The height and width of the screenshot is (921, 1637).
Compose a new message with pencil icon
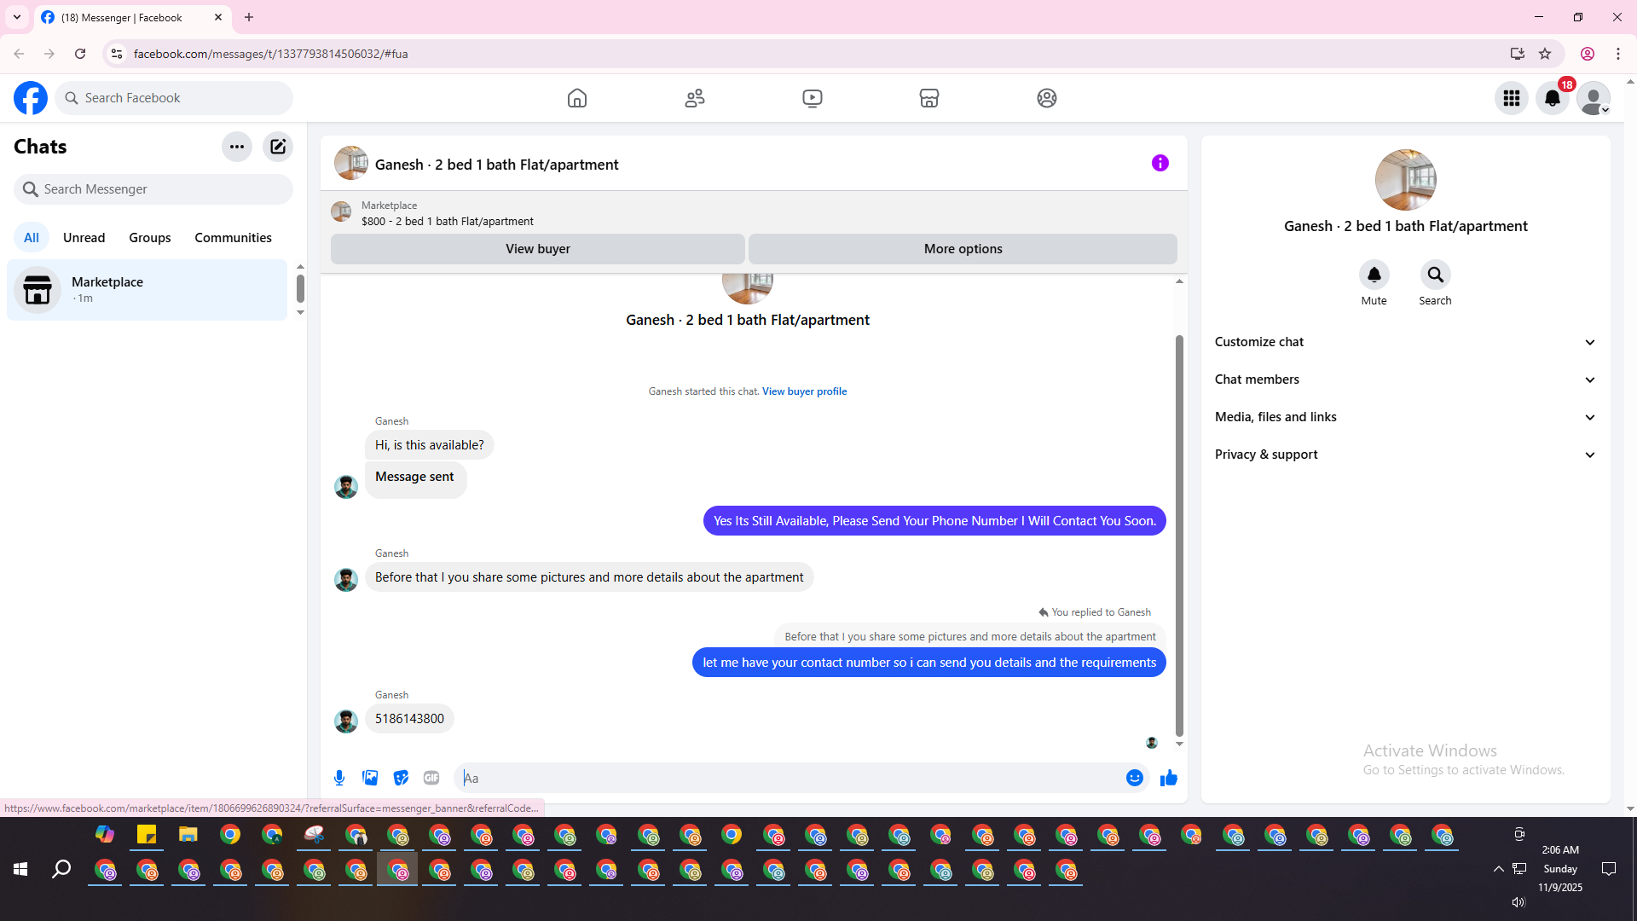point(278,147)
